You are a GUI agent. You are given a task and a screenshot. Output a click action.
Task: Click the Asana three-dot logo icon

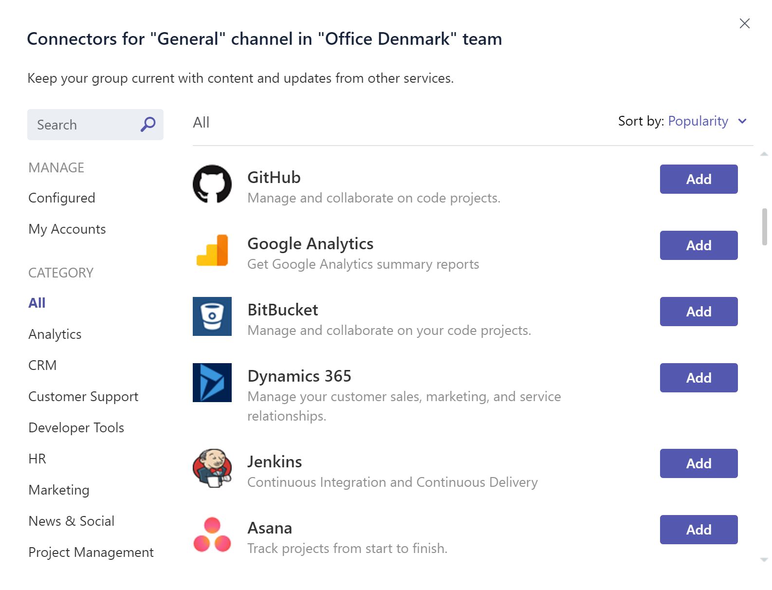[x=212, y=535]
